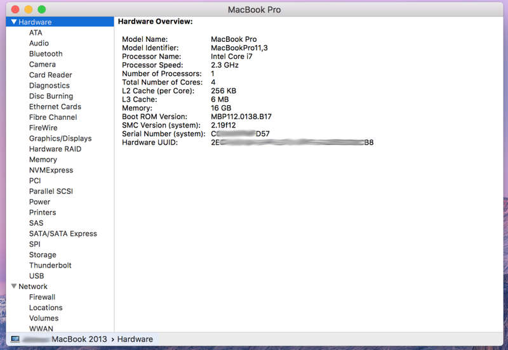Select SATA/SATA Express in the sidebar
Screen dimensions: 508x350
63,233
